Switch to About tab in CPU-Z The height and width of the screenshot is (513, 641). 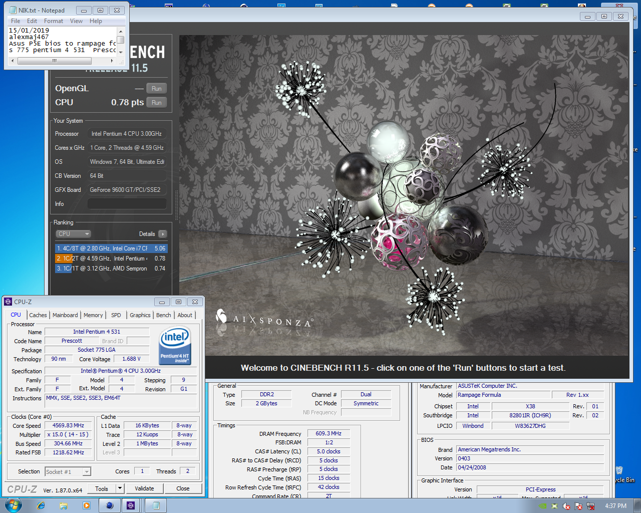coord(185,315)
